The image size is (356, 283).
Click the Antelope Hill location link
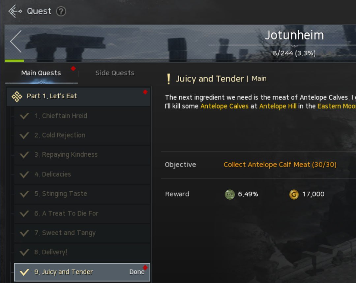(278, 106)
